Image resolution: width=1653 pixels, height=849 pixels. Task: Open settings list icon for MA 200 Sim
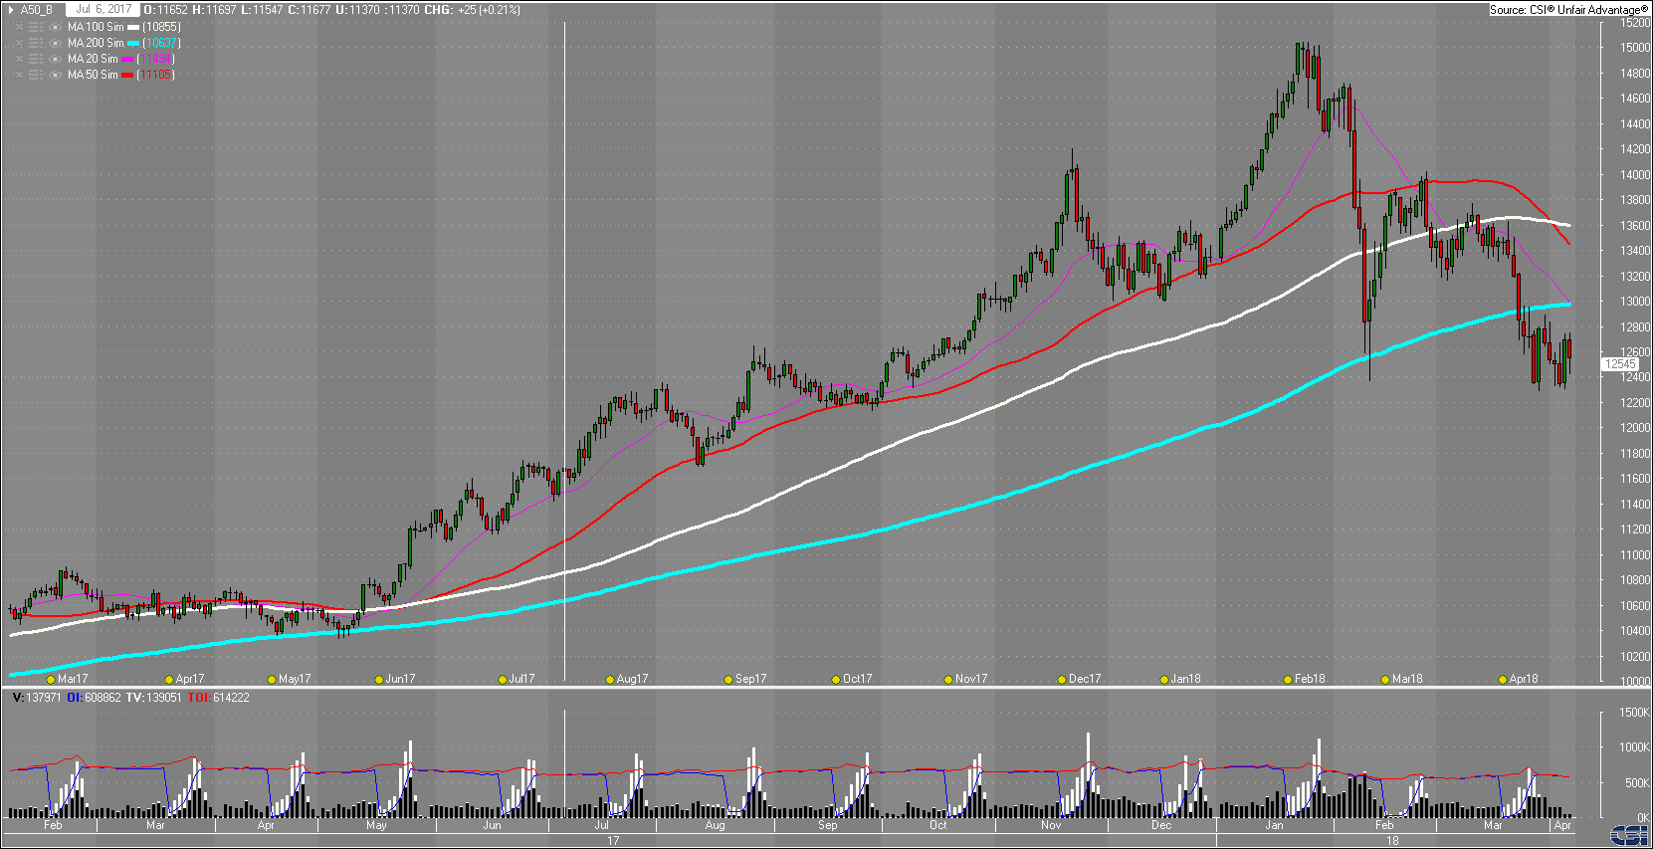(36, 43)
